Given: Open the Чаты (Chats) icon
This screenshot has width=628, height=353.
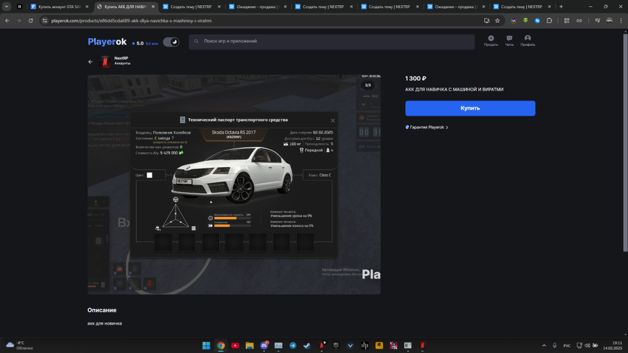Looking at the screenshot, I should pos(509,41).
